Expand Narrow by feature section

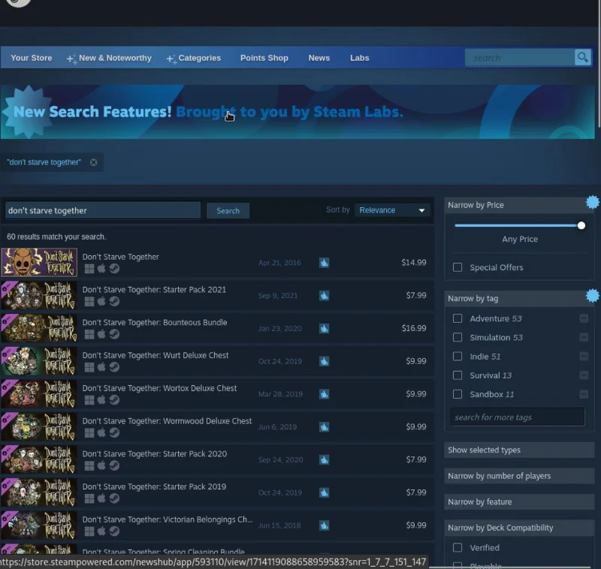pyautogui.click(x=519, y=502)
